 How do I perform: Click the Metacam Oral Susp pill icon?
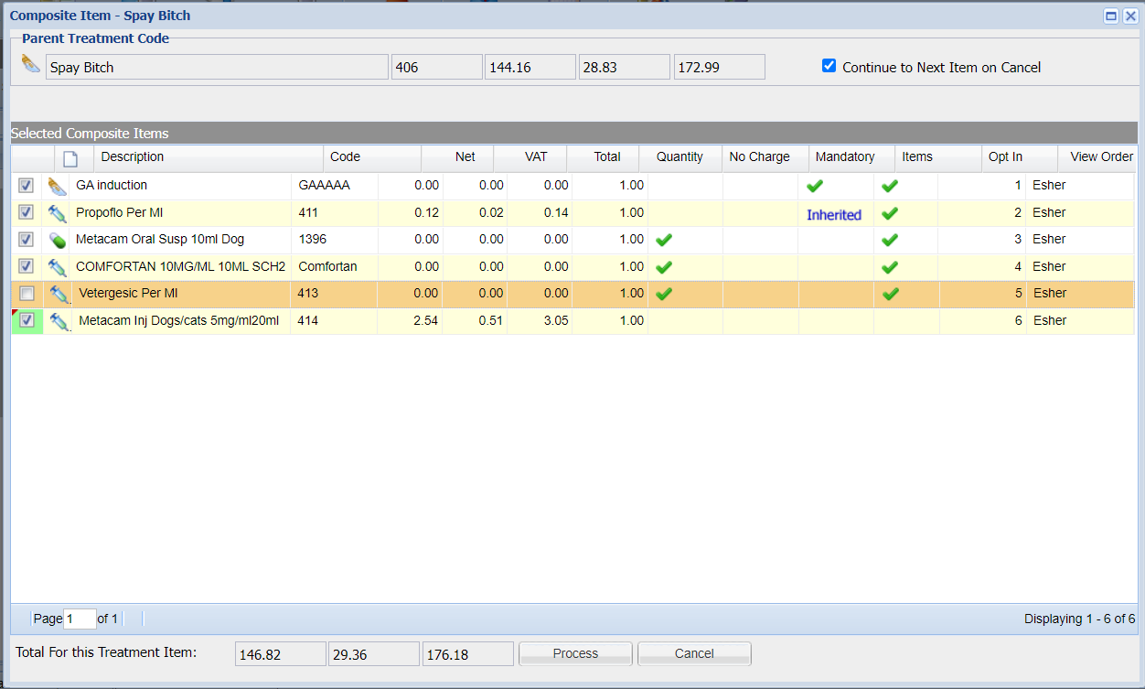[58, 240]
